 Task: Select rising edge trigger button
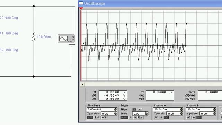(x=134, y=110)
